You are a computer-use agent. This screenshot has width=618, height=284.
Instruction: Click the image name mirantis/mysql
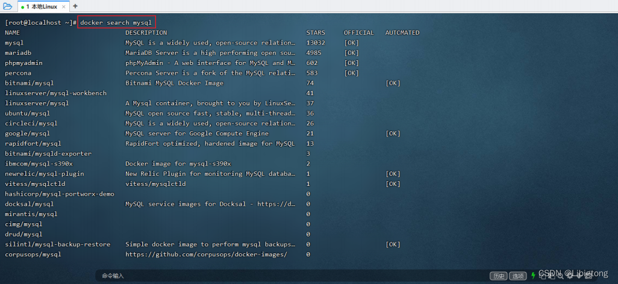coord(31,214)
